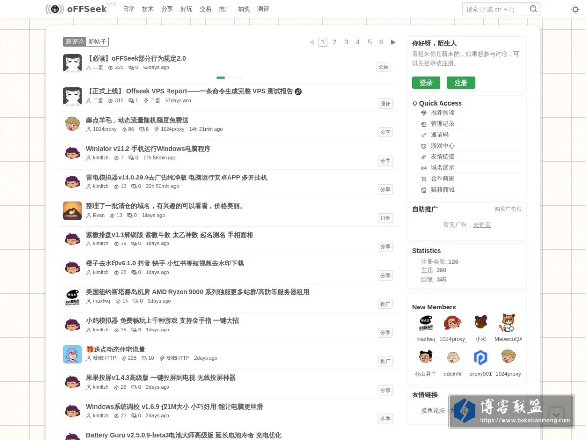Click new member proxy001 avatar
The width and height of the screenshot is (586, 440).
481,358
